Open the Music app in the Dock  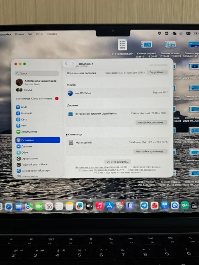tap(99, 206)
